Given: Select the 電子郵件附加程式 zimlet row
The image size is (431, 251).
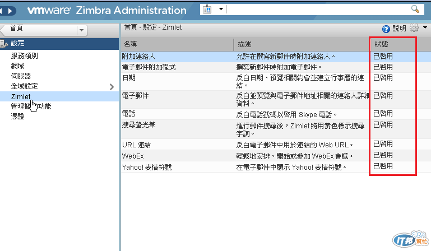Looking at the screenshot, I should tap(276, 67).
